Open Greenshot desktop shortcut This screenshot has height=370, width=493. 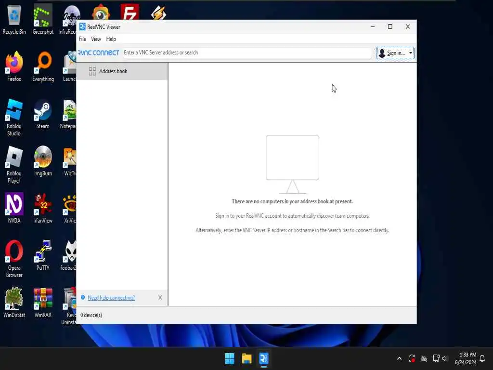coord(43,19)
